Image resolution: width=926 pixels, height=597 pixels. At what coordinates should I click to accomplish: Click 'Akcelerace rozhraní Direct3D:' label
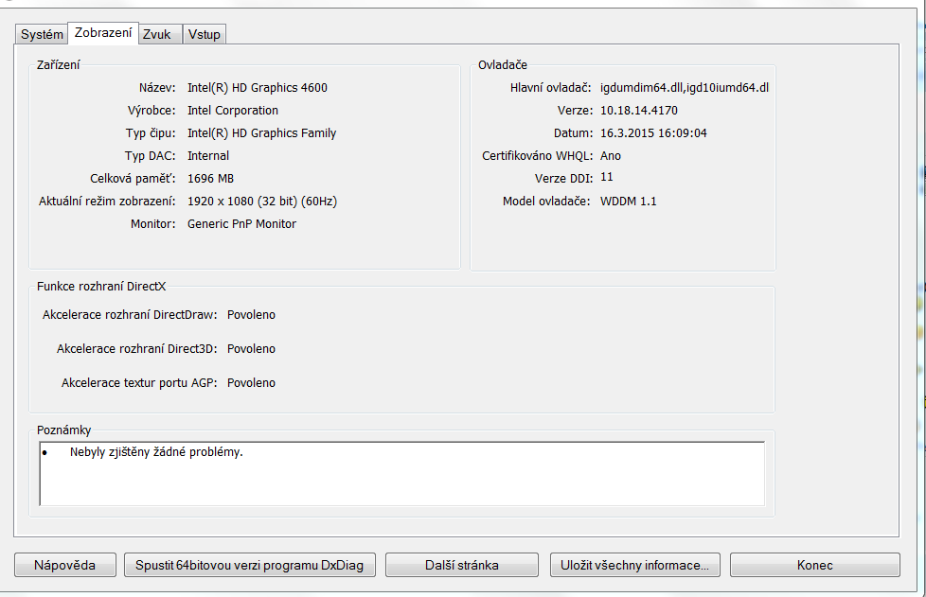137,348
